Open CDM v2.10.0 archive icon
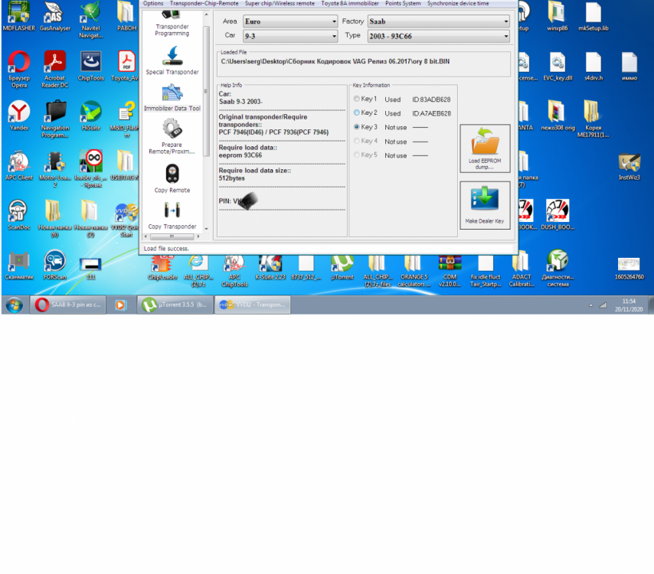Viewport: 654px width, 574px height. pyautogui.click(x=450, y=270)
